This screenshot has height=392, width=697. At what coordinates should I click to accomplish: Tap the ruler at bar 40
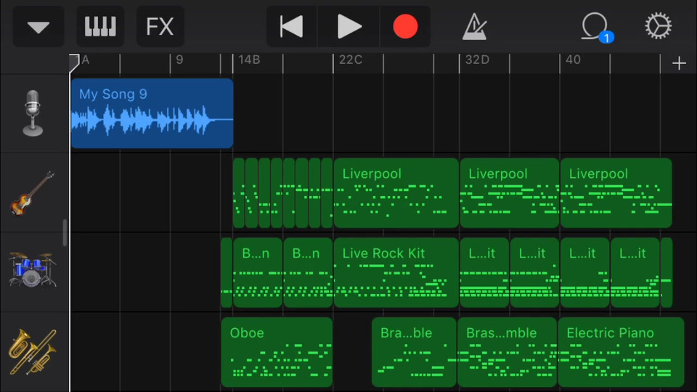(x=573, y=60)
